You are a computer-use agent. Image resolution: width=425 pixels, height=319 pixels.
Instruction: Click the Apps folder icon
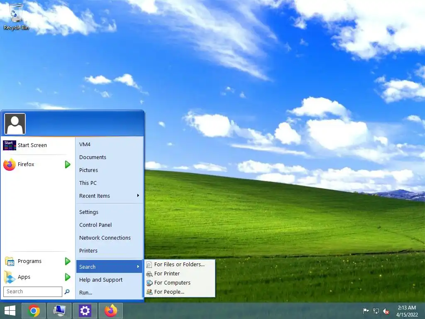[10, 277]
